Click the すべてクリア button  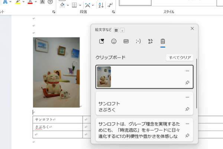click(180, 57)
